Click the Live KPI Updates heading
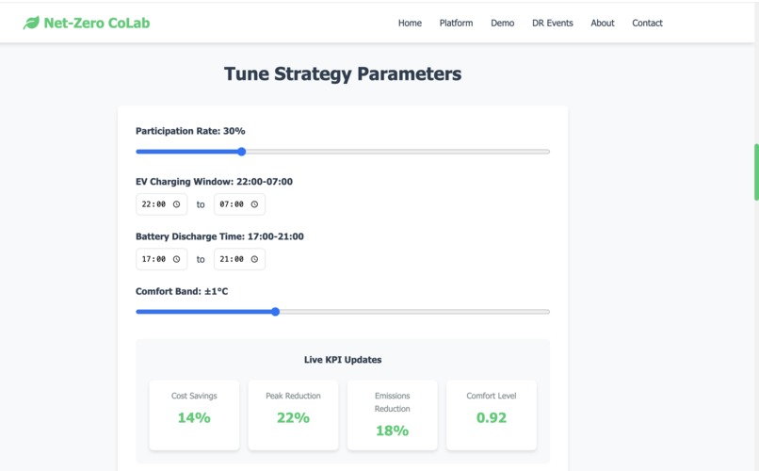The height and width of the screenshot is (471, 759). point(343,360)
